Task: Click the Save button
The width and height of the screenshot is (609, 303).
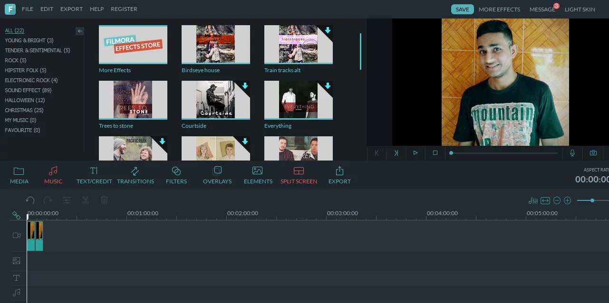Action: coord(462,9)
